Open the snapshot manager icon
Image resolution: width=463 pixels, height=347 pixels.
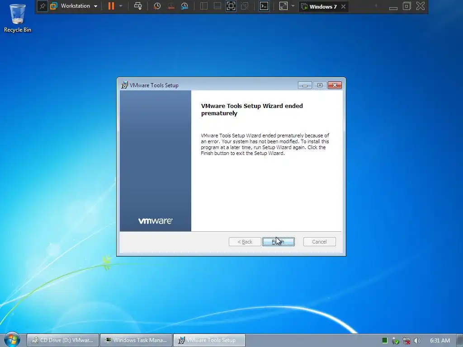[x=184, y=6]
